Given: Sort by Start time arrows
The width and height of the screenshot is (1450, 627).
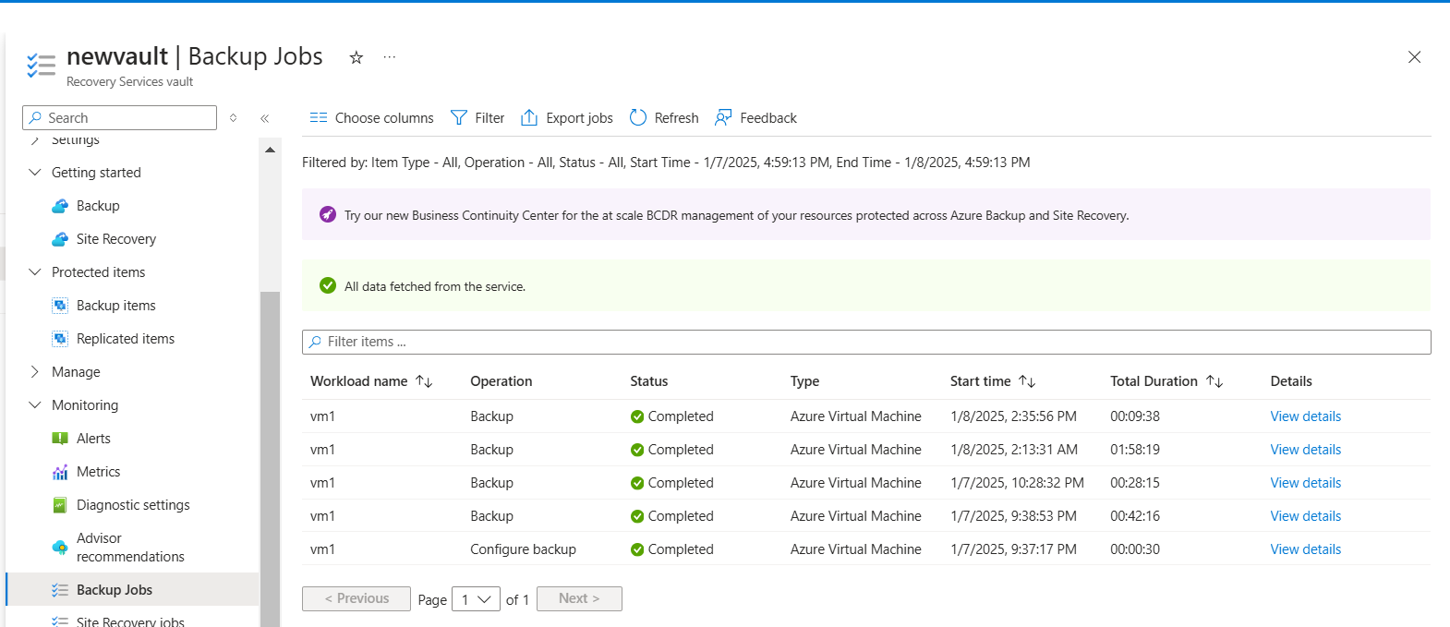Looking at the screenshot, I should coord(1027,381).
